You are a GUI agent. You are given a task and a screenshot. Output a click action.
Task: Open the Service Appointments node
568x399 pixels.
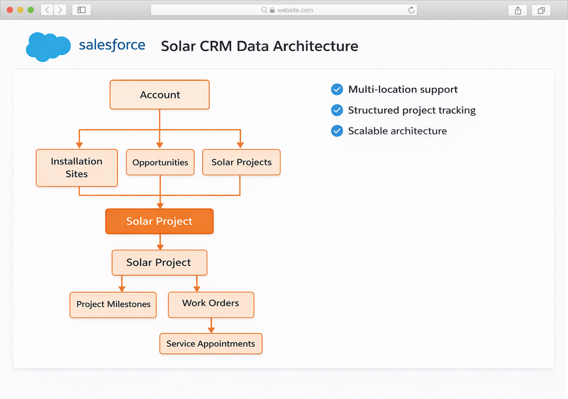tap(211, 344)
